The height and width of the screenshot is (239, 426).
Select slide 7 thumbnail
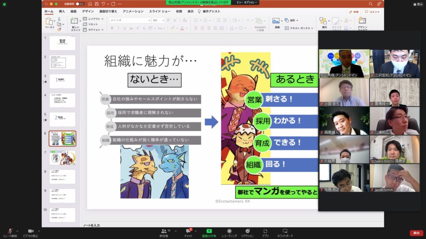point(62,157)
